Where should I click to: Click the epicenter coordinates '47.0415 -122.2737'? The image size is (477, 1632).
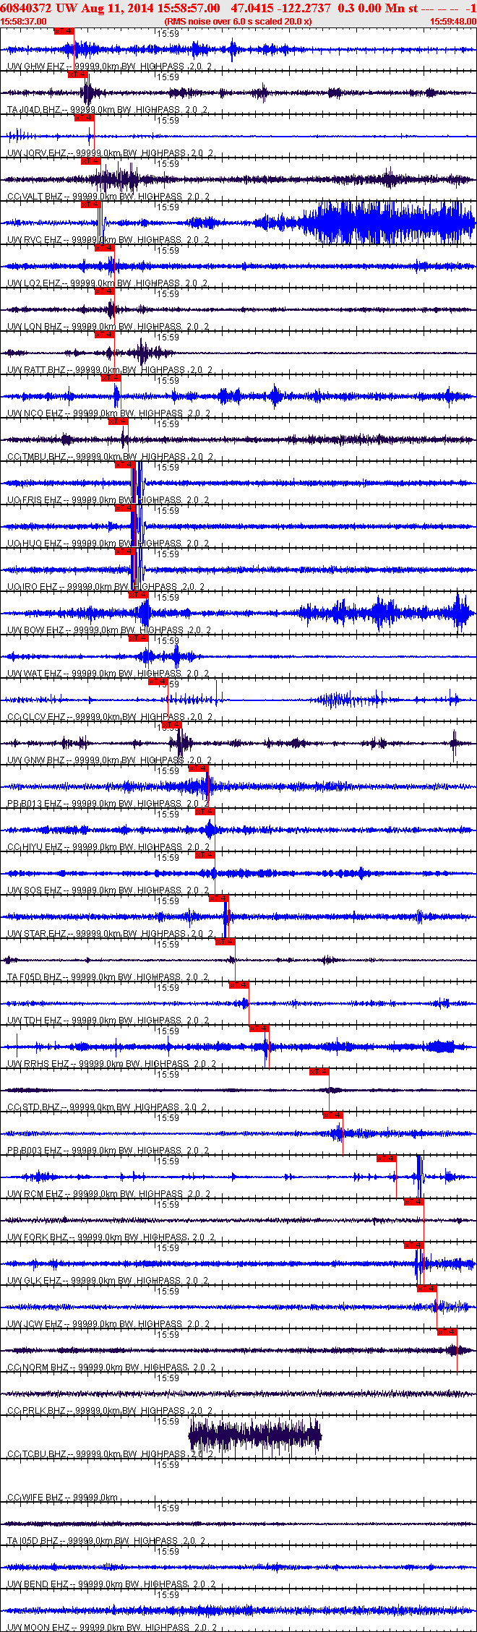pyautogui.click(x=281, y=8)
